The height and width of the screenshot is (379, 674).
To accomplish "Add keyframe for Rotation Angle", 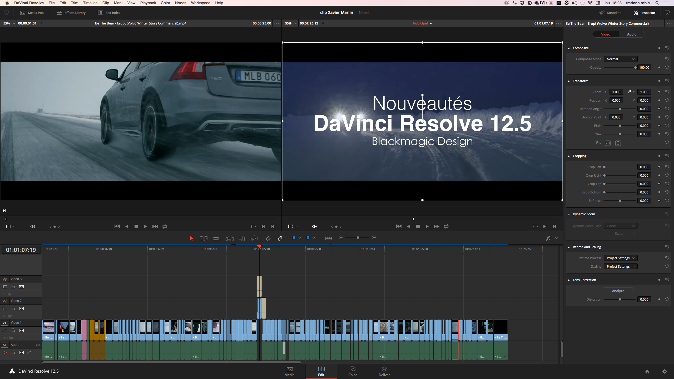I will coord(659,109).
